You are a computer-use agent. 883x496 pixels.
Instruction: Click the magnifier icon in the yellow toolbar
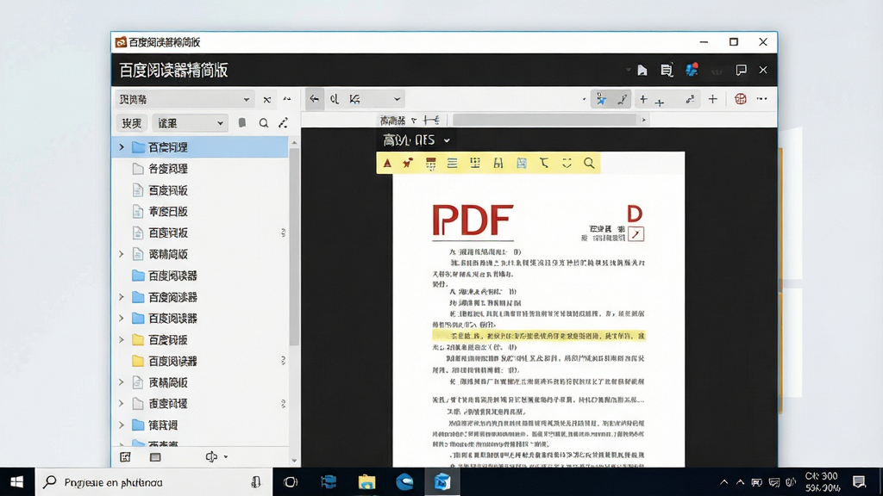click(589, 163)
